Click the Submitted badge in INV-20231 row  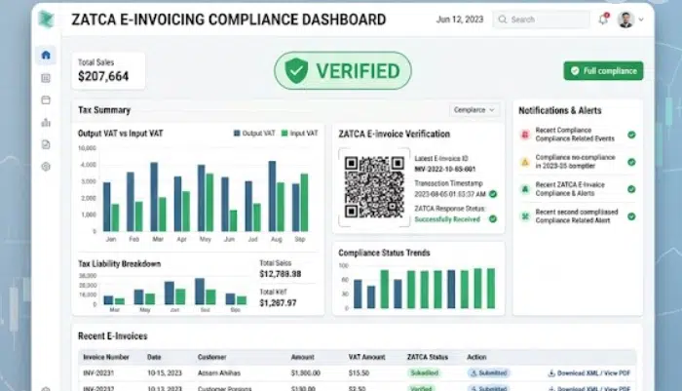pos(488,372)
